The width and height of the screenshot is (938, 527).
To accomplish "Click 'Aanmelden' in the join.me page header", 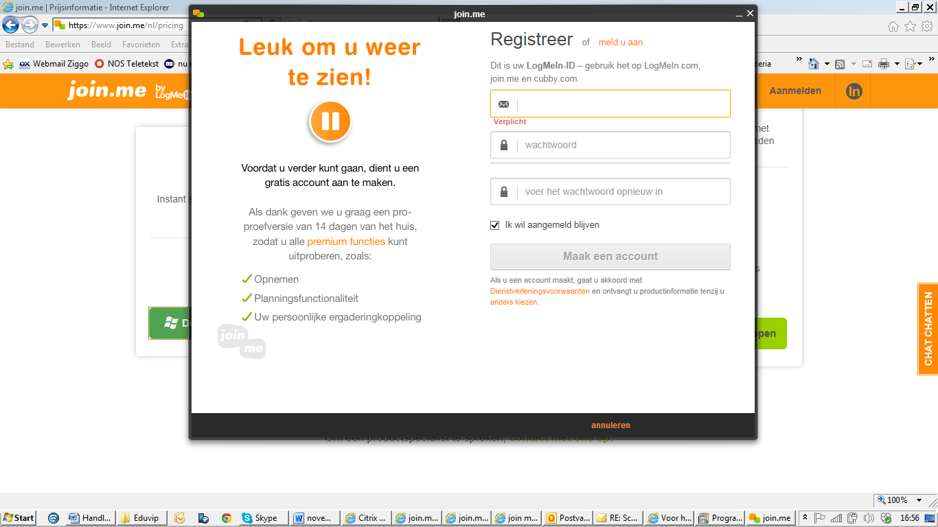I will pos(795,91).
